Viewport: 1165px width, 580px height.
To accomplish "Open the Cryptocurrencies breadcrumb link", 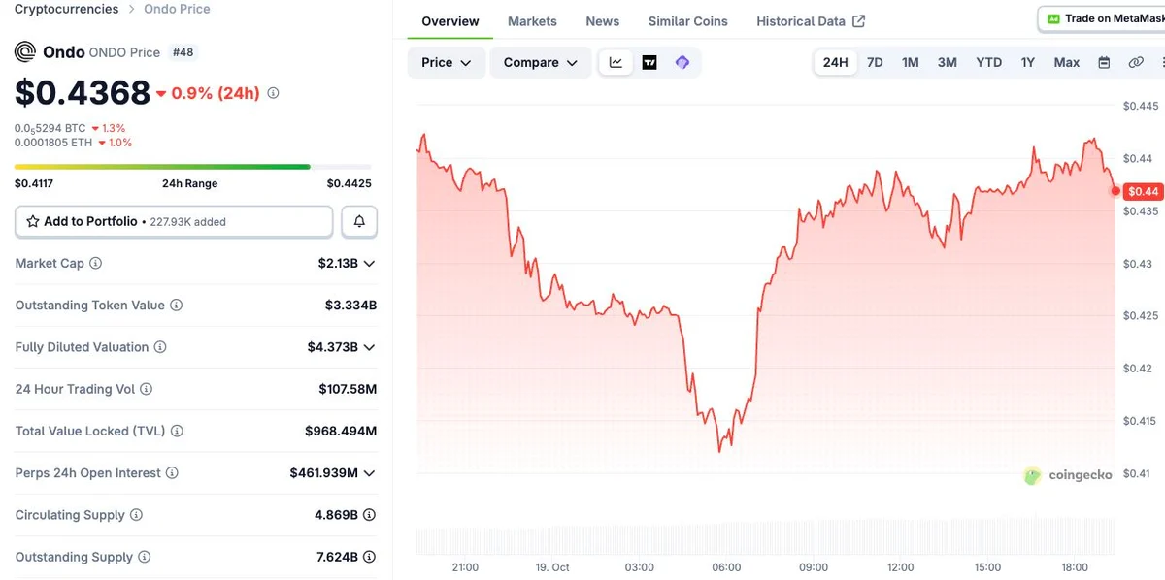I will pyautogui.click(x=66, y=9).
